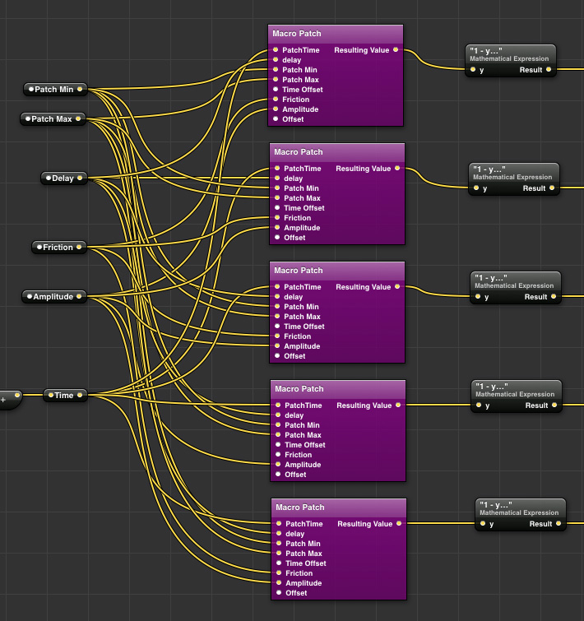This screenshot has width=584, height=621.
Task: Select the Amplitude input splitter node
Action: coord(53,297)
